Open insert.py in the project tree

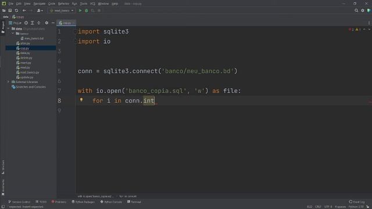click(24, 63)
